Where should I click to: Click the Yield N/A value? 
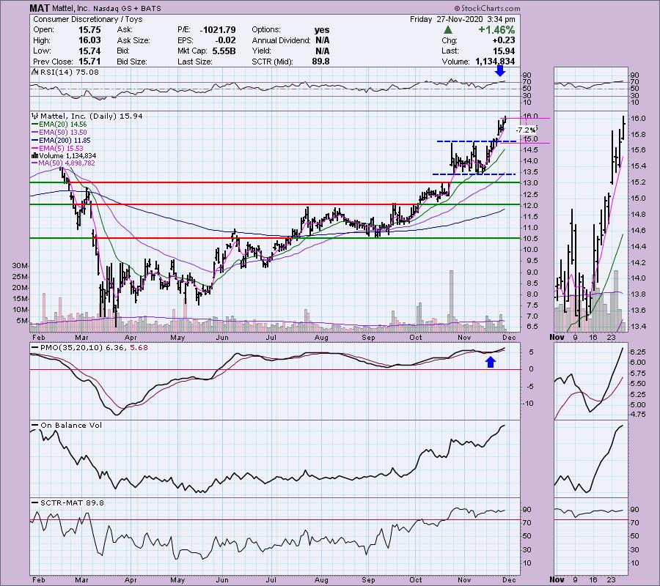(323, 51)
